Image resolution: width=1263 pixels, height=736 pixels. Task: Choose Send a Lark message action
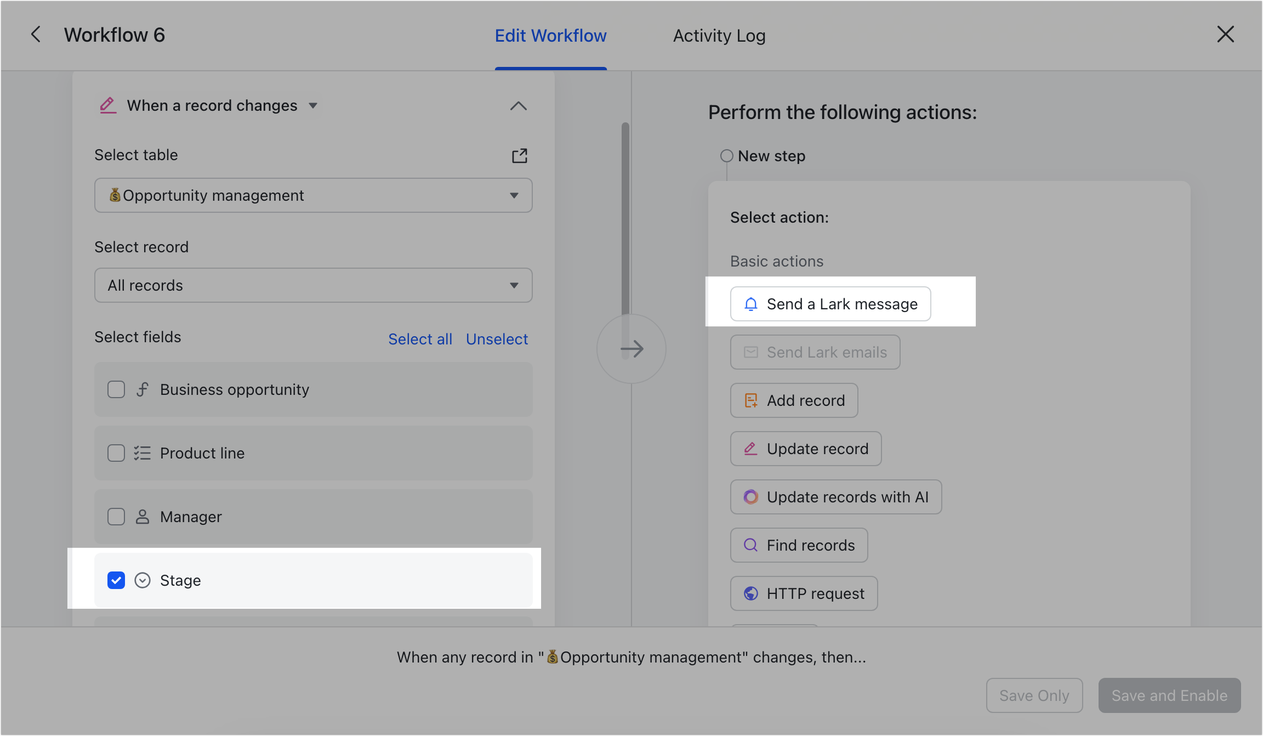tap(830, 304)
